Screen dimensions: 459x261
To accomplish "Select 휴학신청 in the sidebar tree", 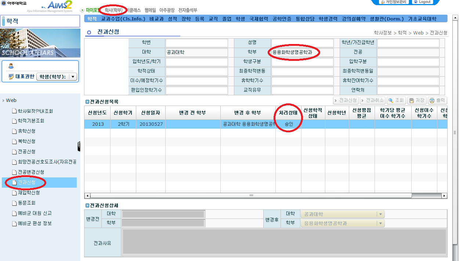I will [x=26, y=131].
